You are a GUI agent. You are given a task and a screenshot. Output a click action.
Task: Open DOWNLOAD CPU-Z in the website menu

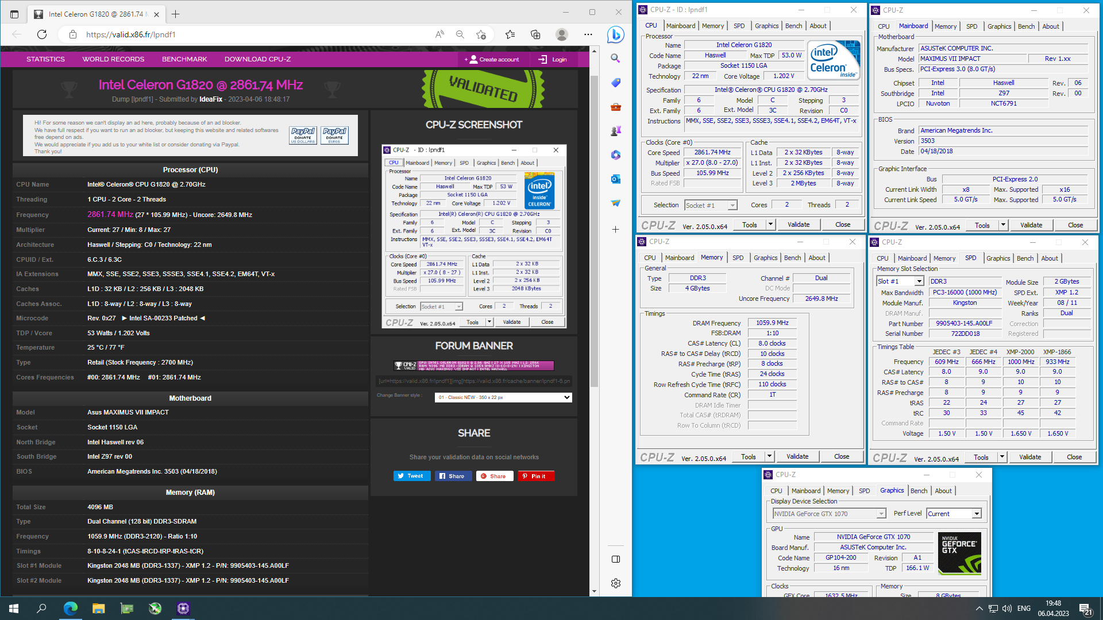point(257,59)
